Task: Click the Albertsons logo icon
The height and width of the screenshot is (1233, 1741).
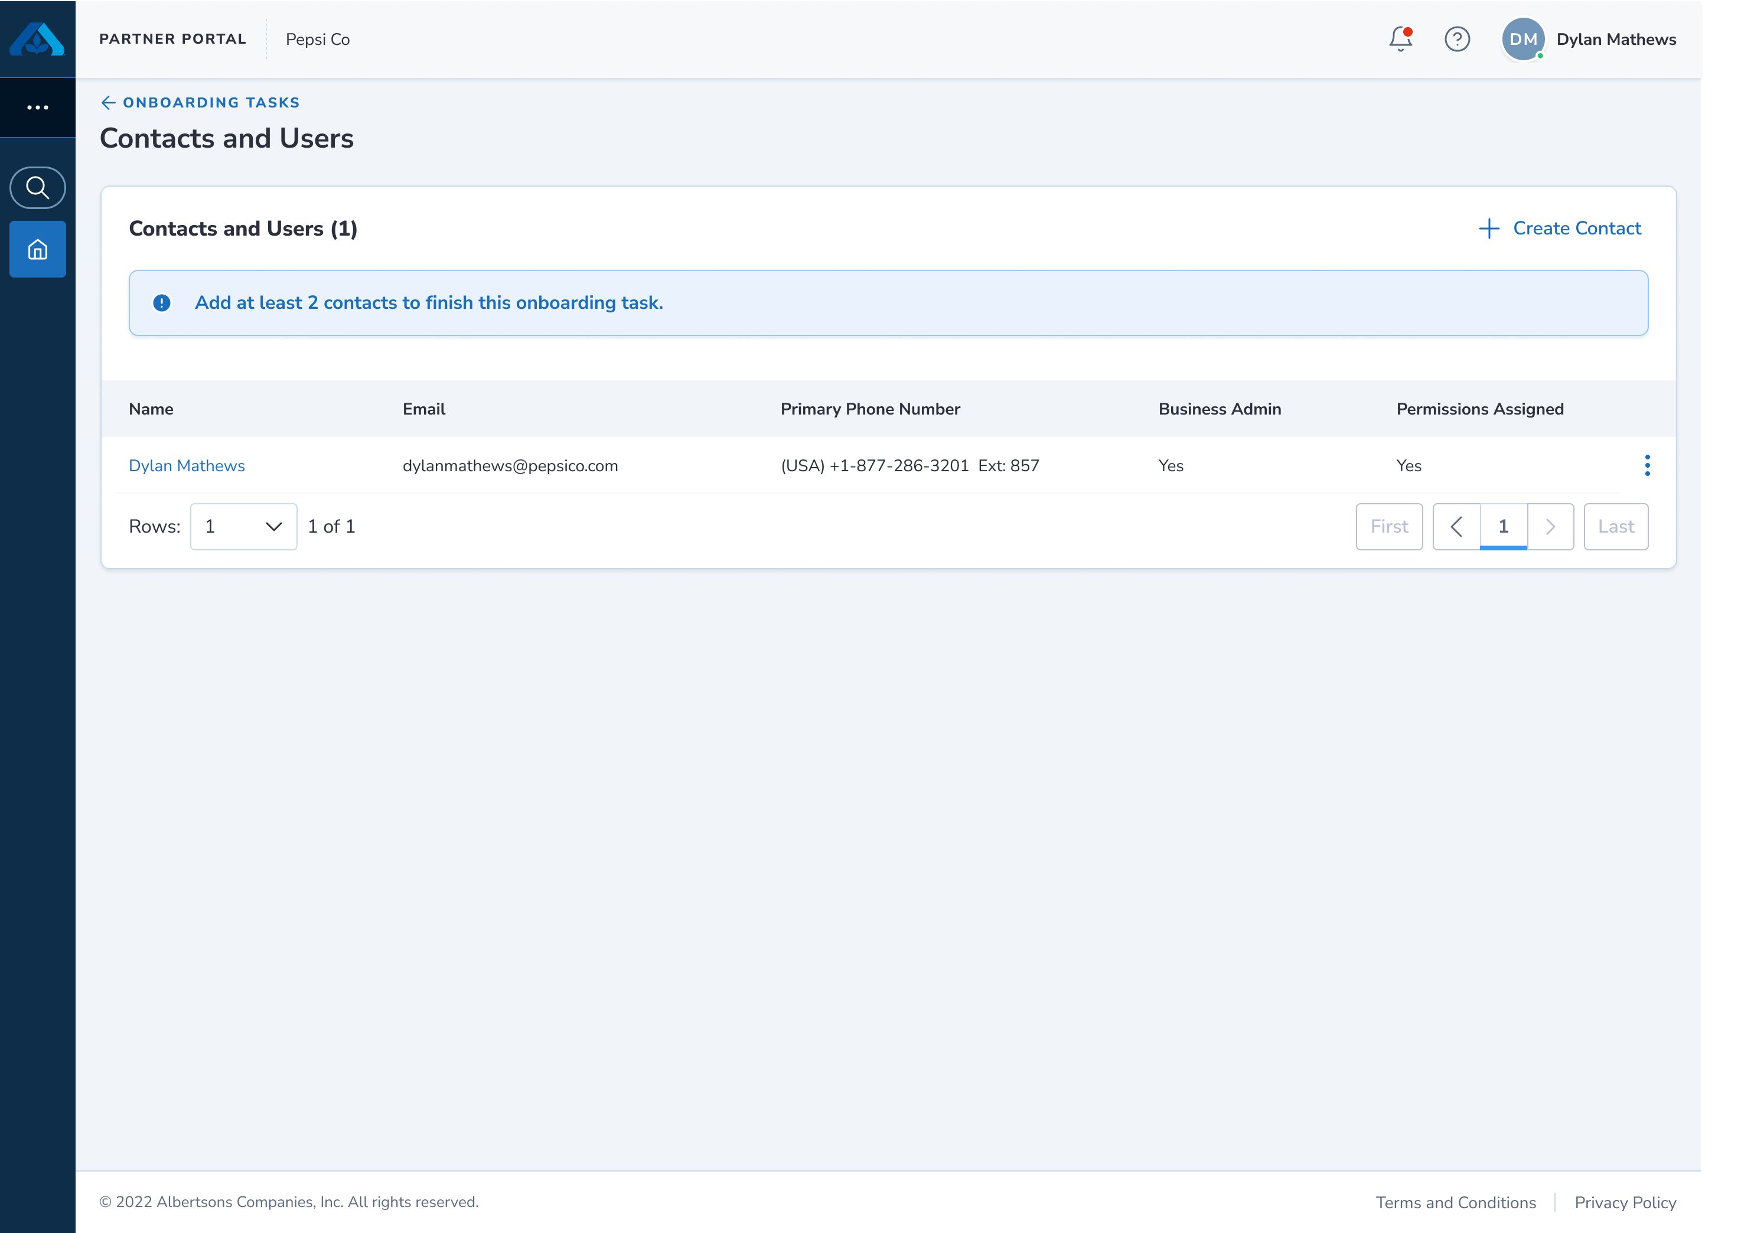Action: pos(37,39)
